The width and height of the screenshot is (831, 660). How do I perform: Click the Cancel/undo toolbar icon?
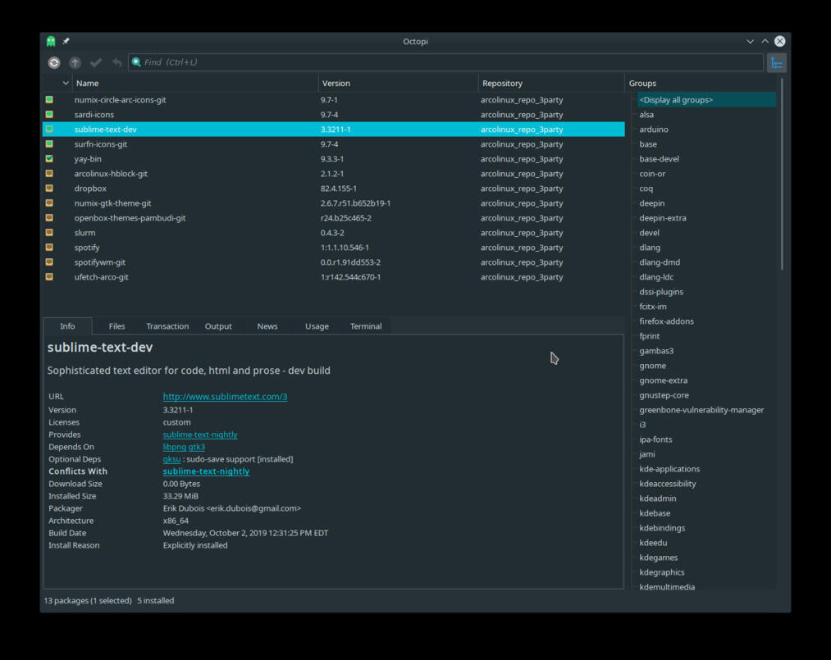coord(117,62)
